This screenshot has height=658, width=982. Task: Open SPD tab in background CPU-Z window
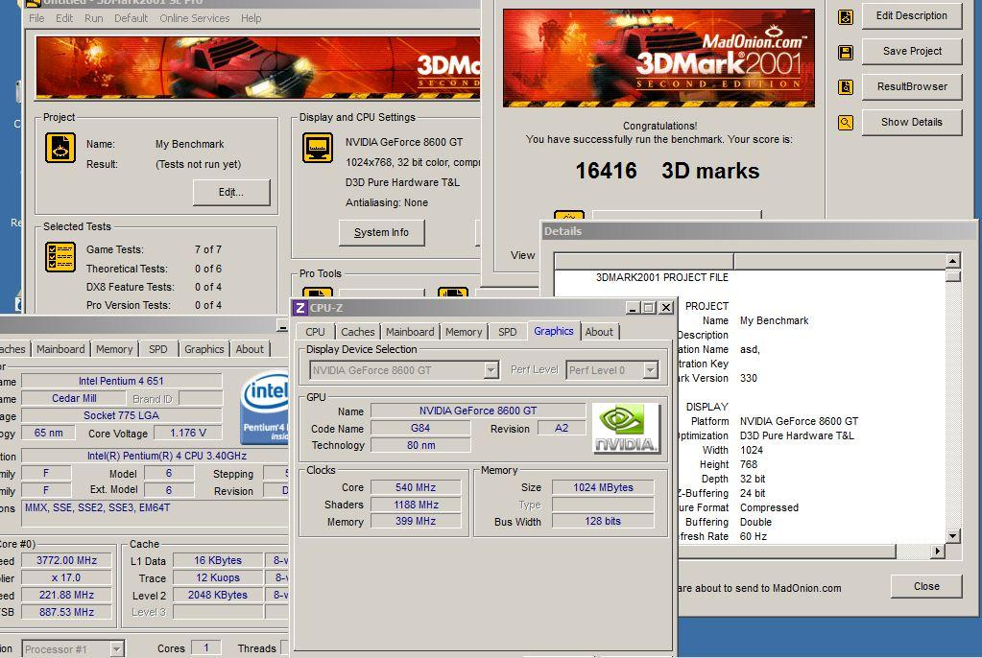[157, 349]
